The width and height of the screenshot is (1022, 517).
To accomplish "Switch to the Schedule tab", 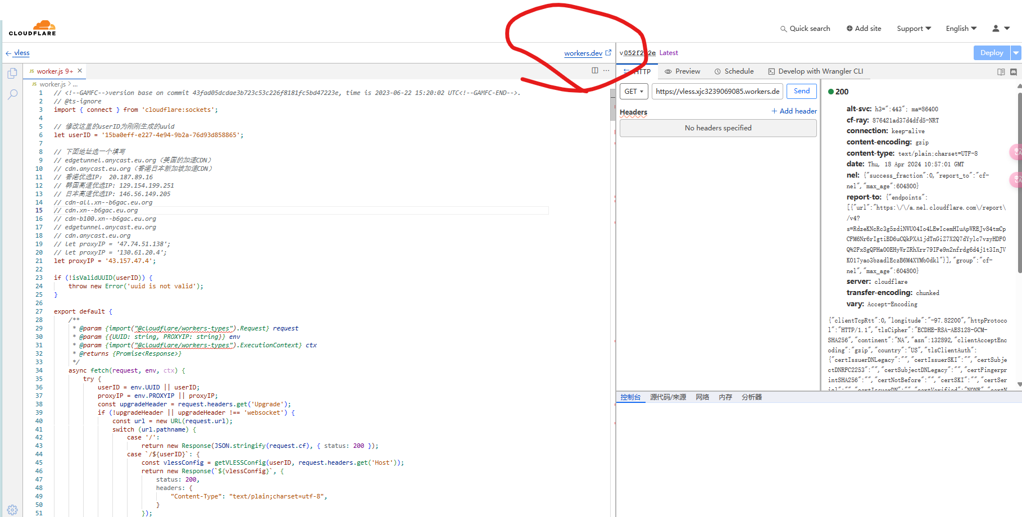I will coord(734,71).
